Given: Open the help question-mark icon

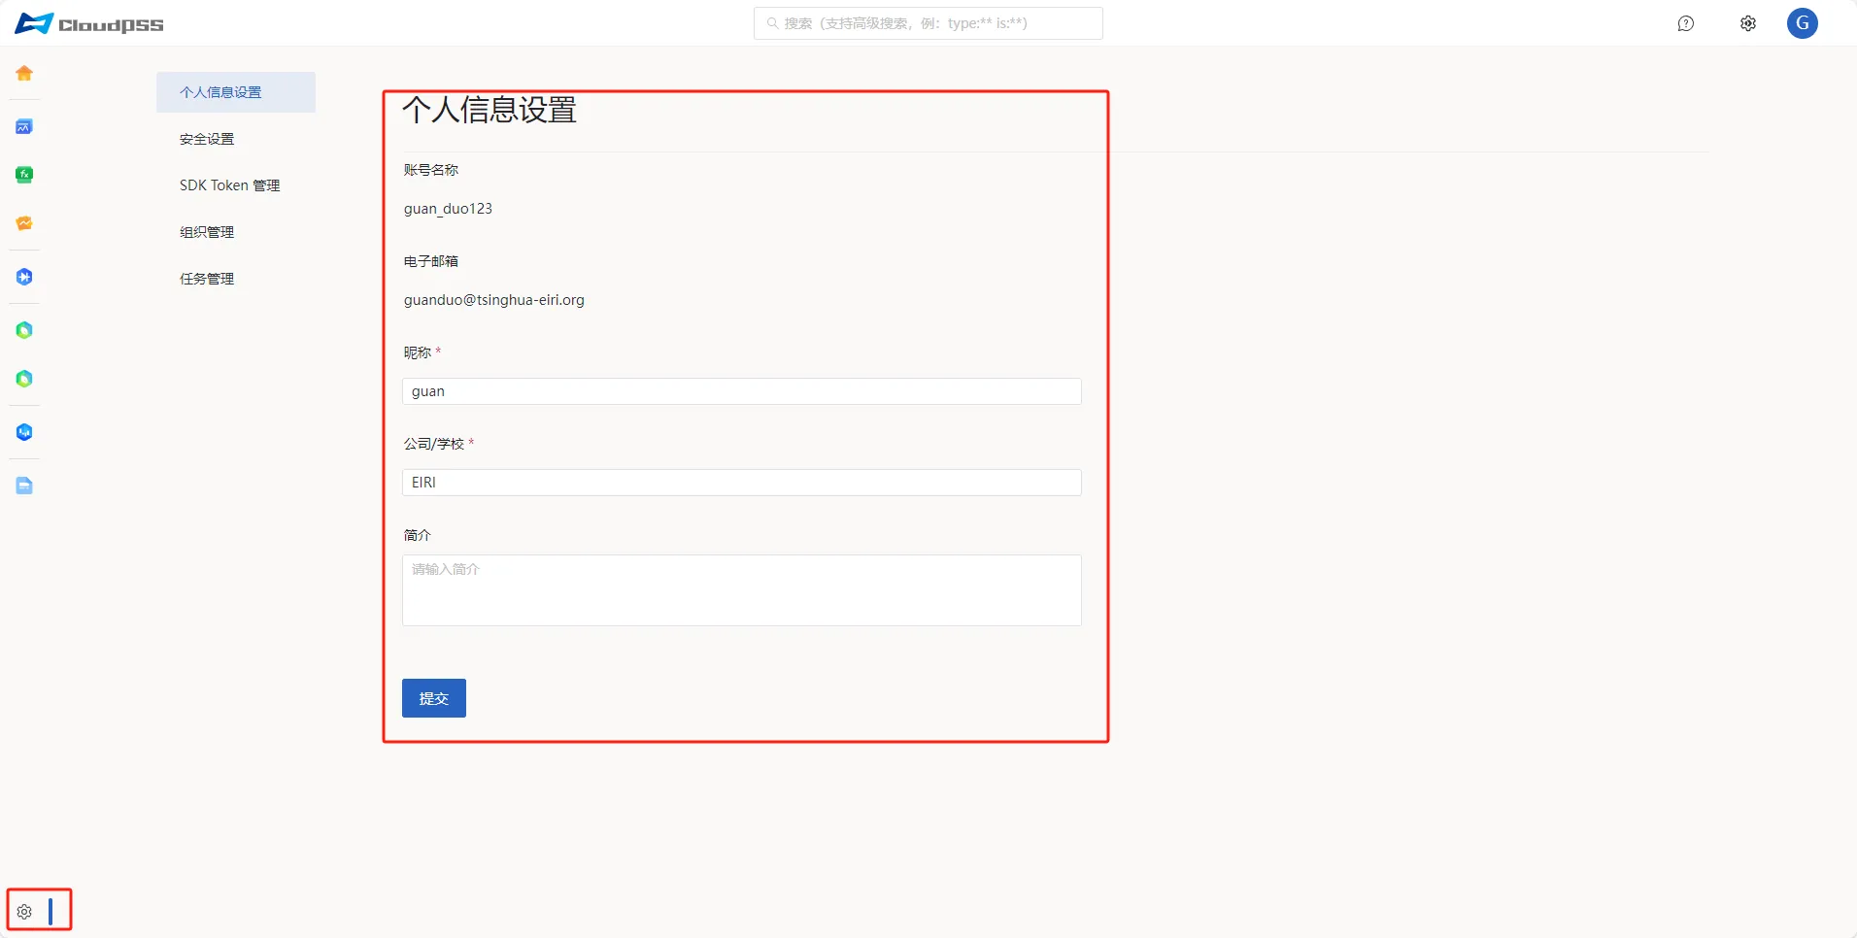Looking at the screenshot, I should point(1686,23).
